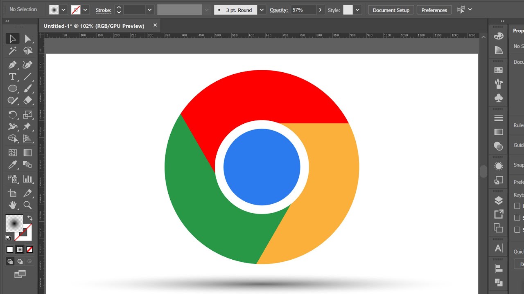The height and width of the screenshot is (294, 524).
Task: Set Draw Behind mode
Action: click(20, 261)
